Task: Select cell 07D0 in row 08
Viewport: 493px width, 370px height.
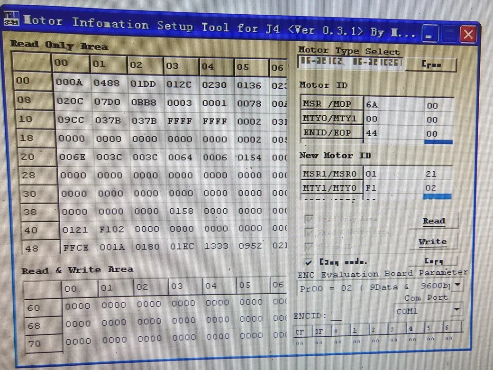Action: click(110, 102)
